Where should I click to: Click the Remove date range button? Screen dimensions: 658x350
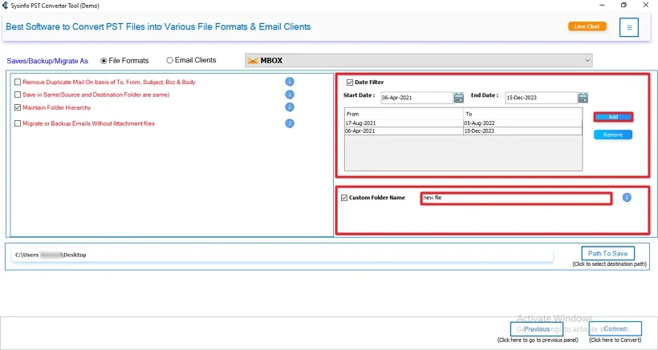click(x=613, y=135)
